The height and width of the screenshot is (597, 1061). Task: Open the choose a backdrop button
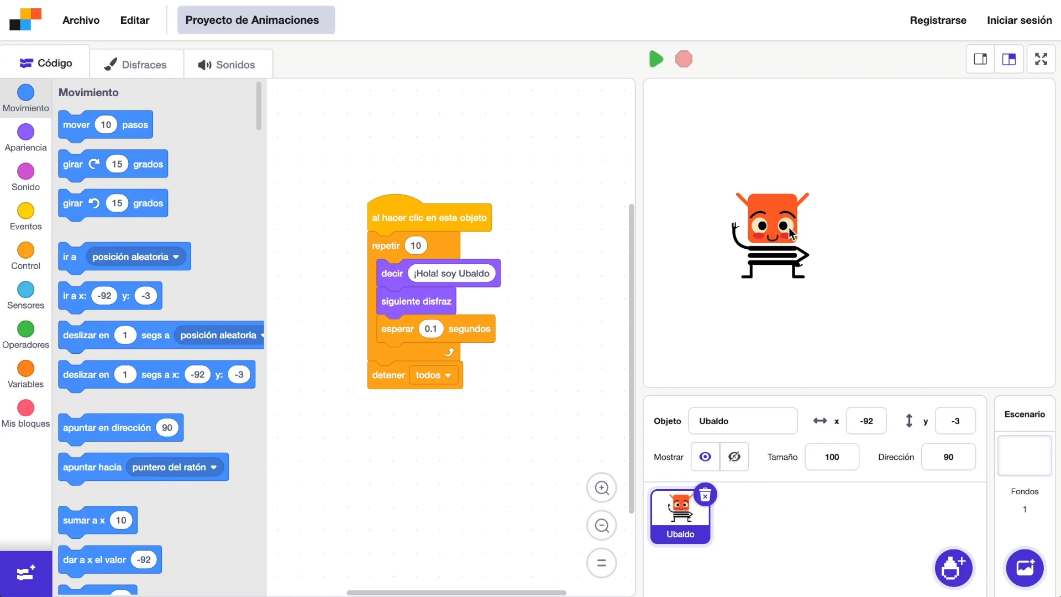click(1025, 568)
